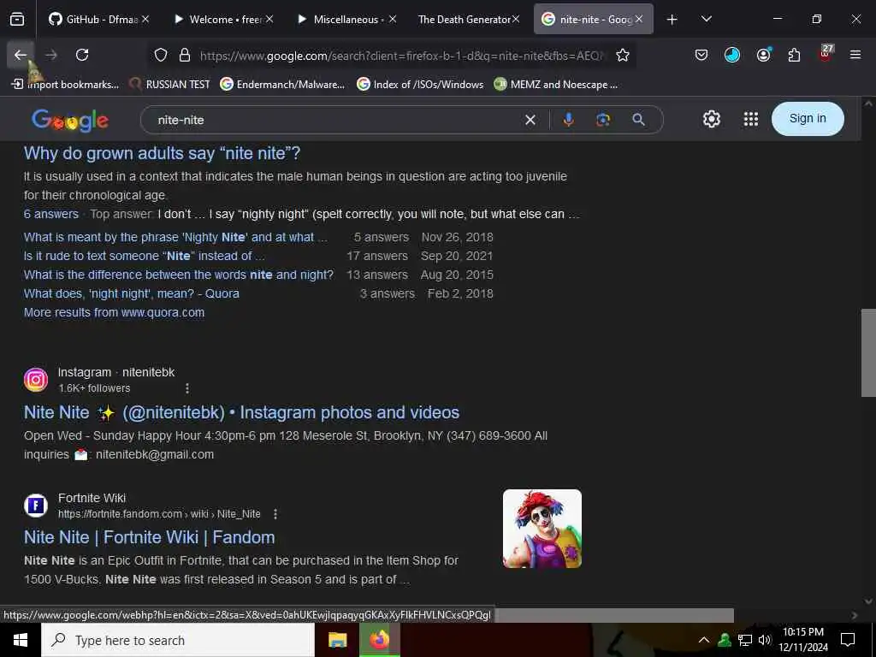Click the red extension icon with 27 badge
The width and height of the screenshot is (876, 657).
826,54
